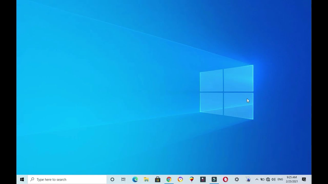328x184 pixels.
Task: Open the hot air balloon app icon
Action: click(191, 179)
